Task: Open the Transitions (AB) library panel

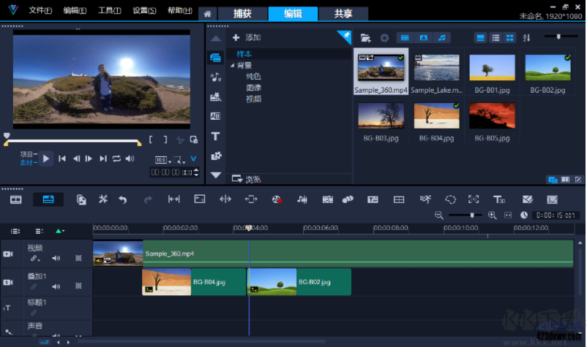Action: (x=215, y=116)
